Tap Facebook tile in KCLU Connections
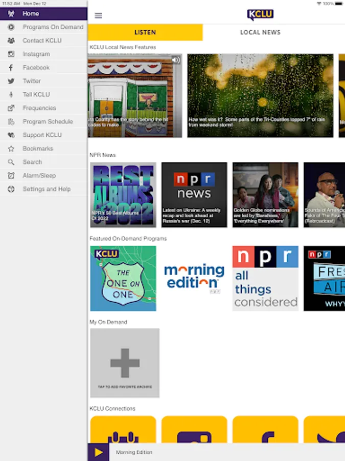 [265, 430]
